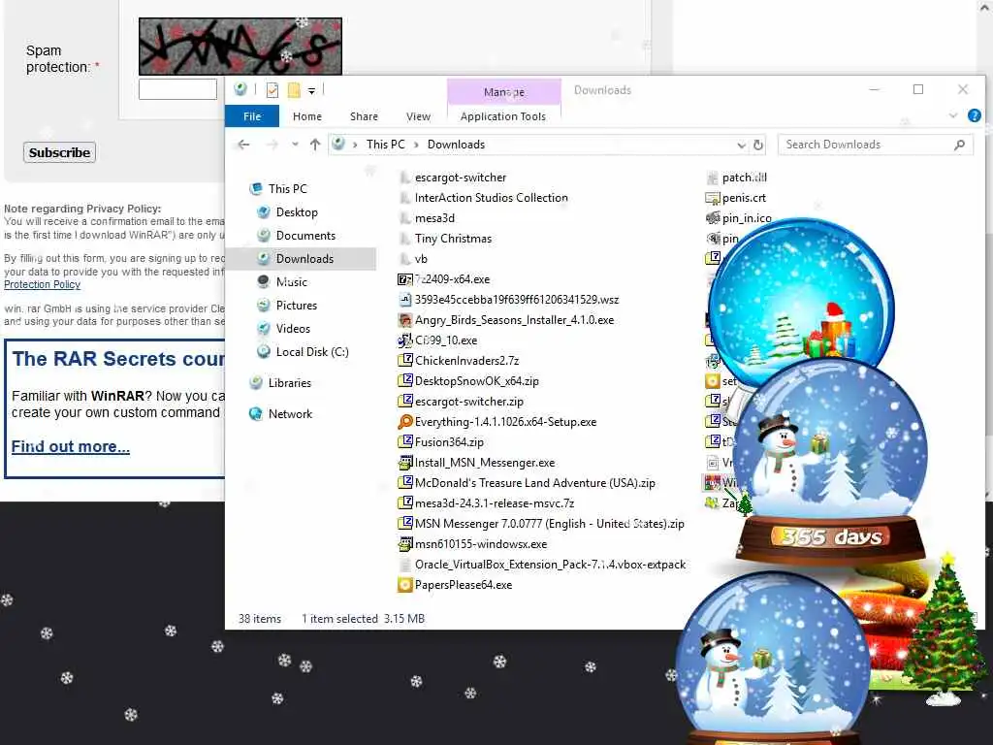Click the Find out more... link

coord(70,446)
